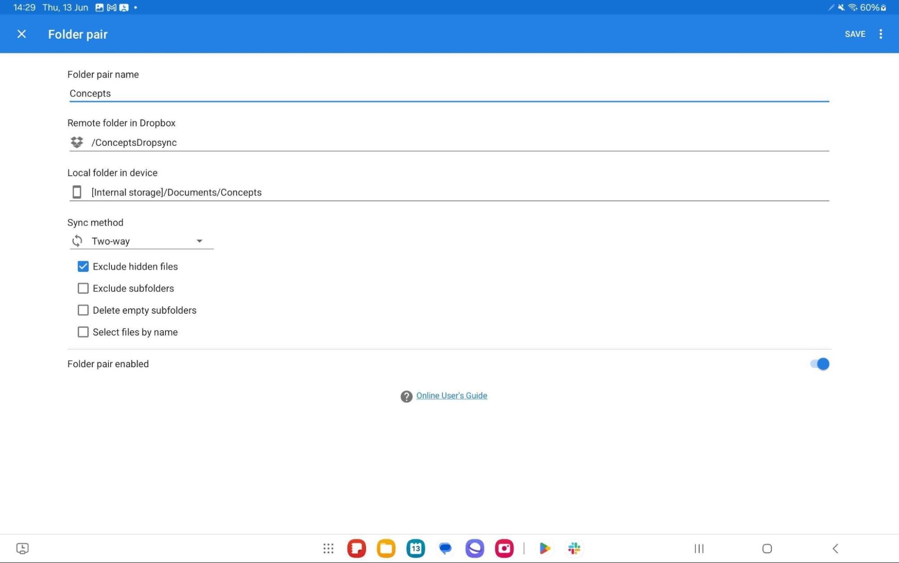Tap the Recents navigation button
This screenshot has height=563, width=899.
pyautogui.click(x=699, y=548)
